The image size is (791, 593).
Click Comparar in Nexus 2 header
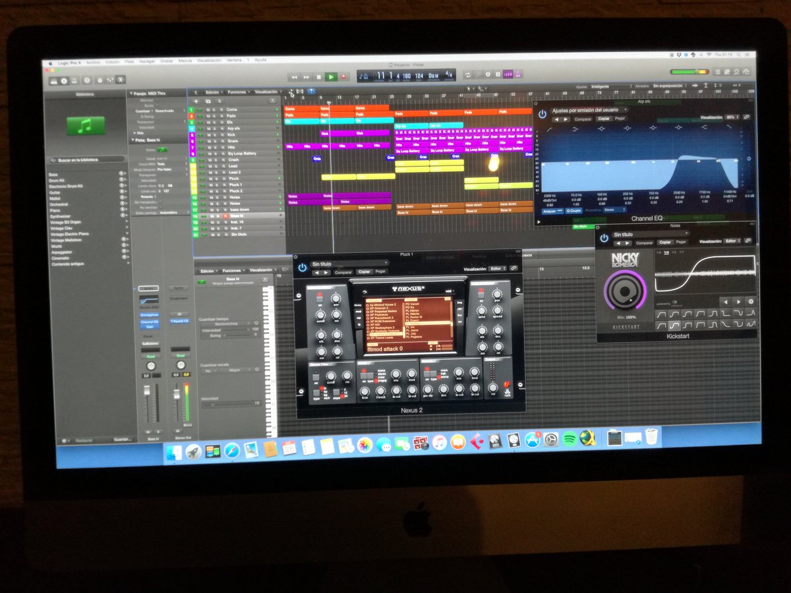(343, 271)
